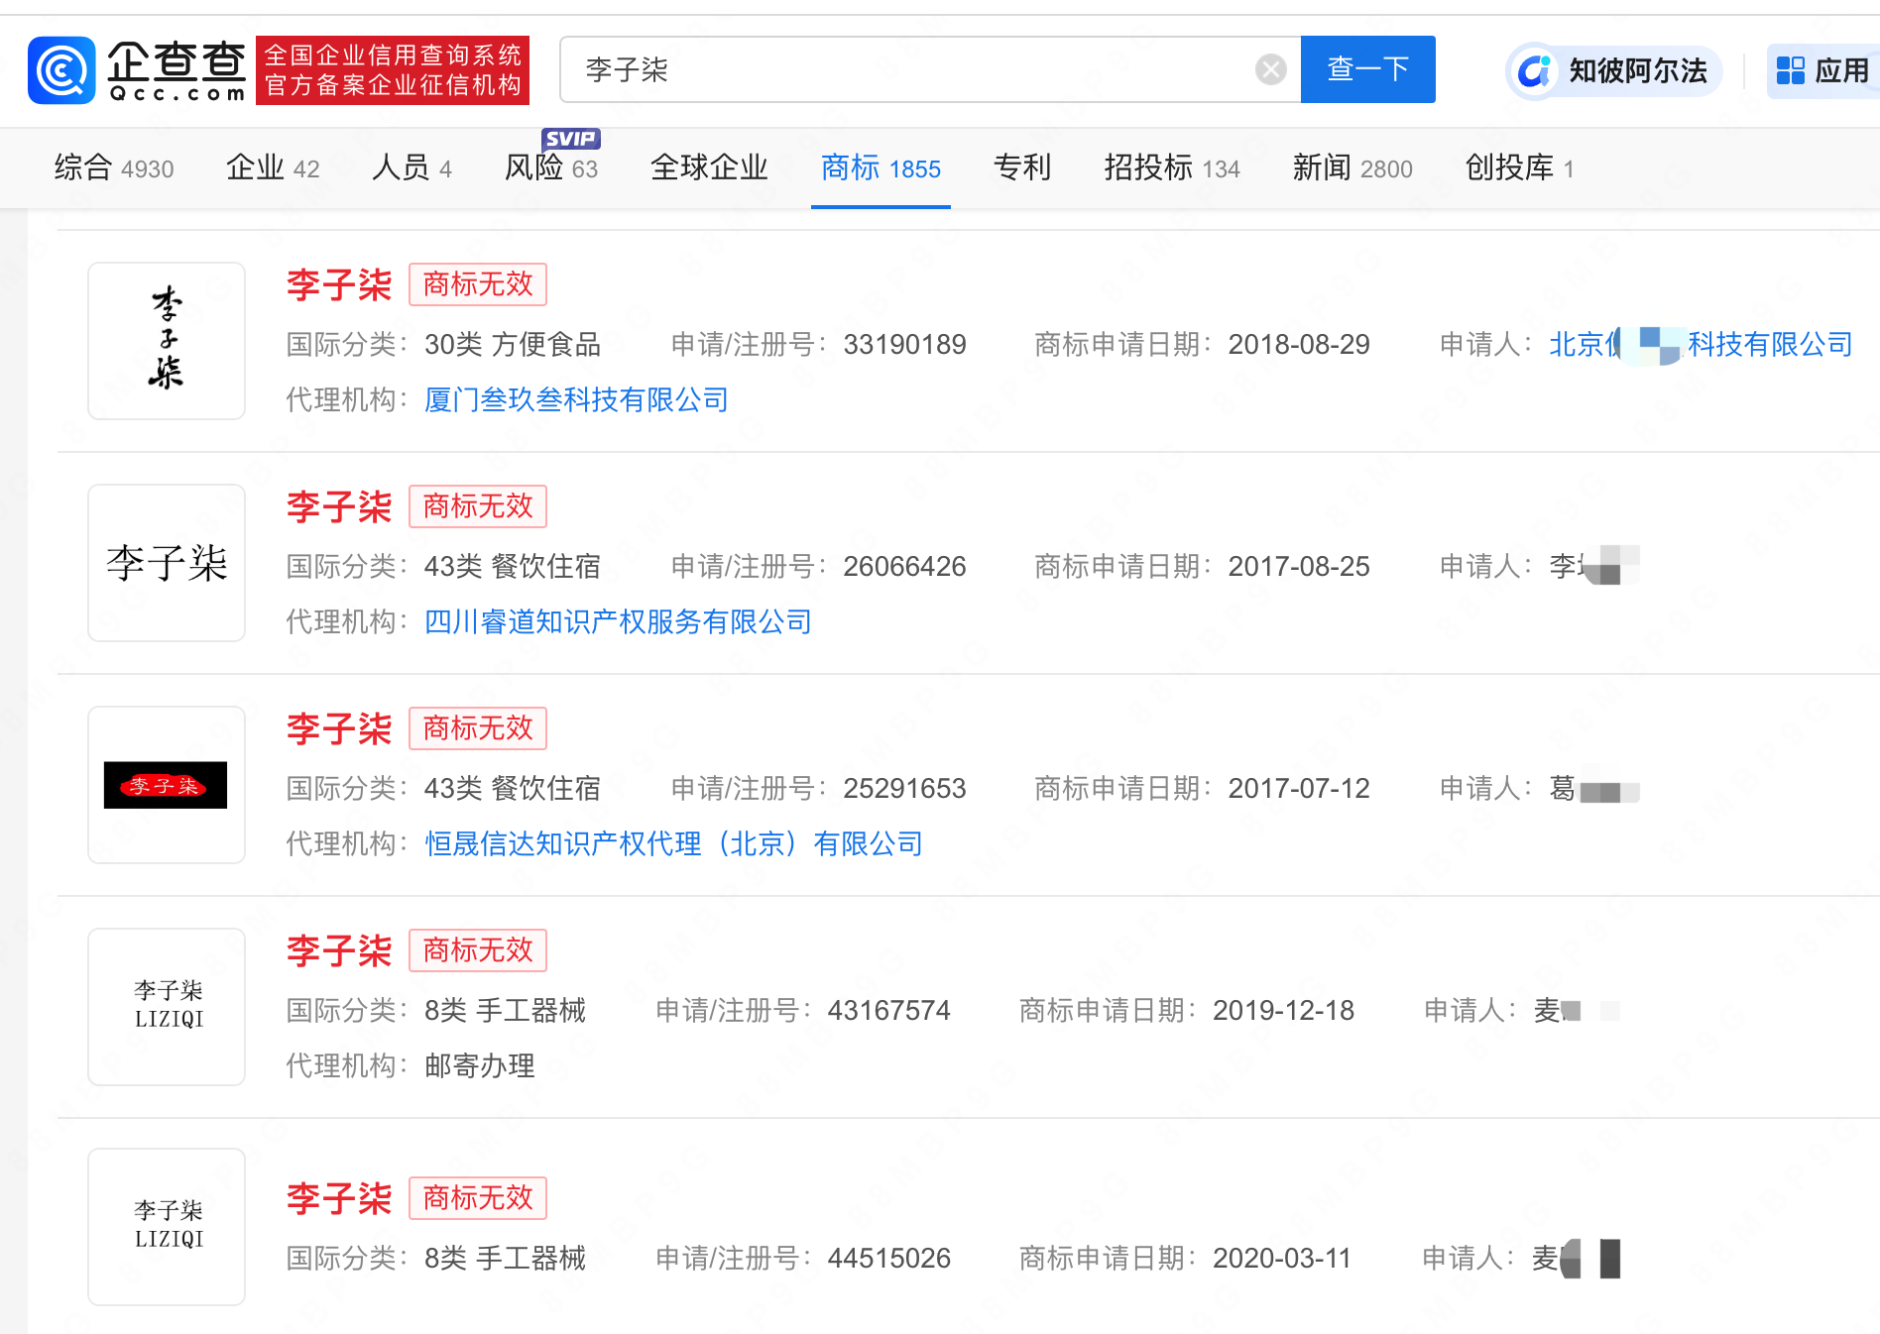The image size is (1880, 1334).
Task: Click registration number 25291653
Action: pyautogui.click(x=904, y=789)
